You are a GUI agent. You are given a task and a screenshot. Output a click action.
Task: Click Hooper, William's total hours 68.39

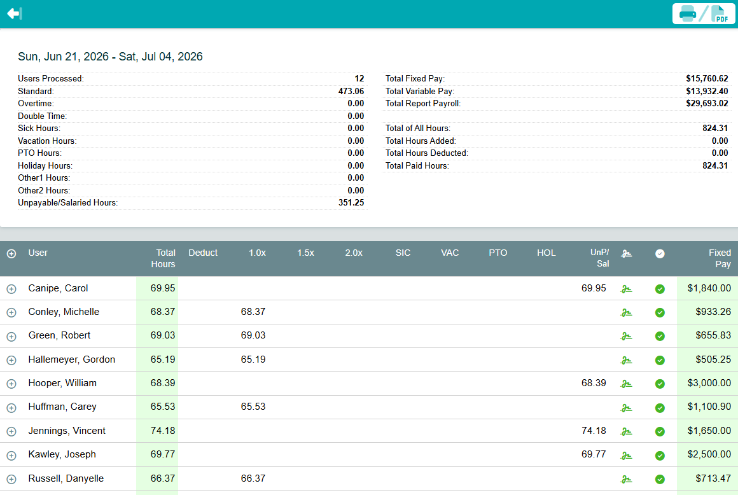pos(163,383)
